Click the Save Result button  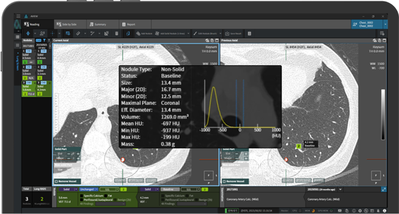click(x=234, y=34)
